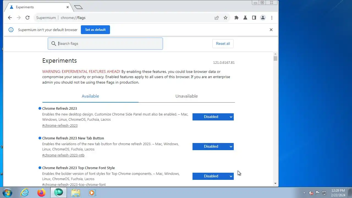Image resolution: width=352 pixels, height=198 pixels.
Task: Click the network tray icon
Action: click(x=324, y=193)
